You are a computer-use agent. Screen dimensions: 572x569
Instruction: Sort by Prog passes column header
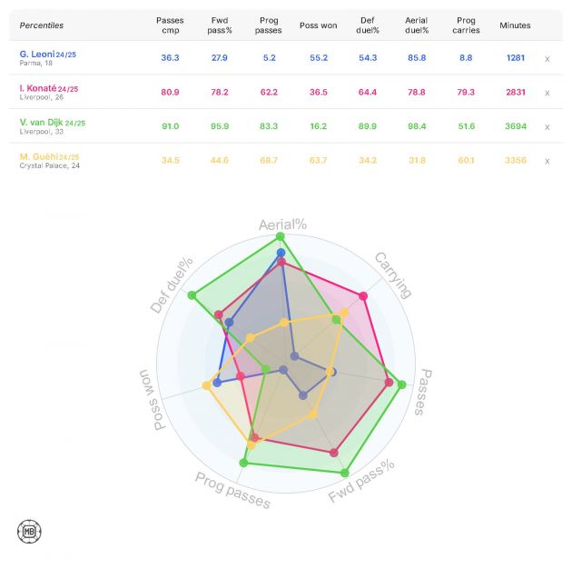[269, 25]
